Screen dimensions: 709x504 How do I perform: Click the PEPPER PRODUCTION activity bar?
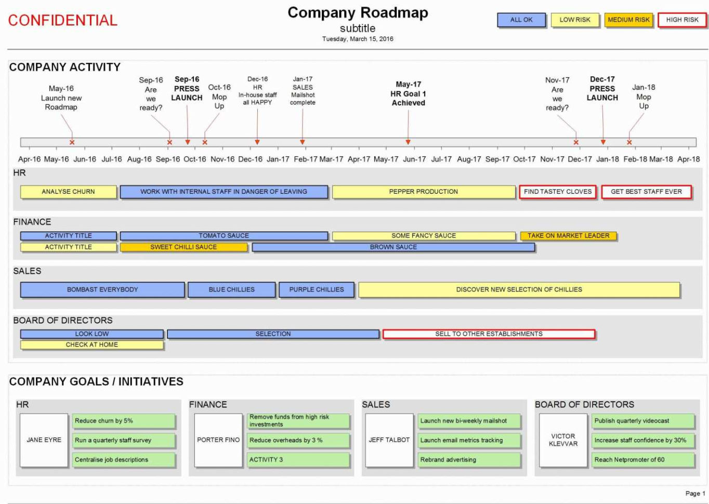[x=423, y=192]
